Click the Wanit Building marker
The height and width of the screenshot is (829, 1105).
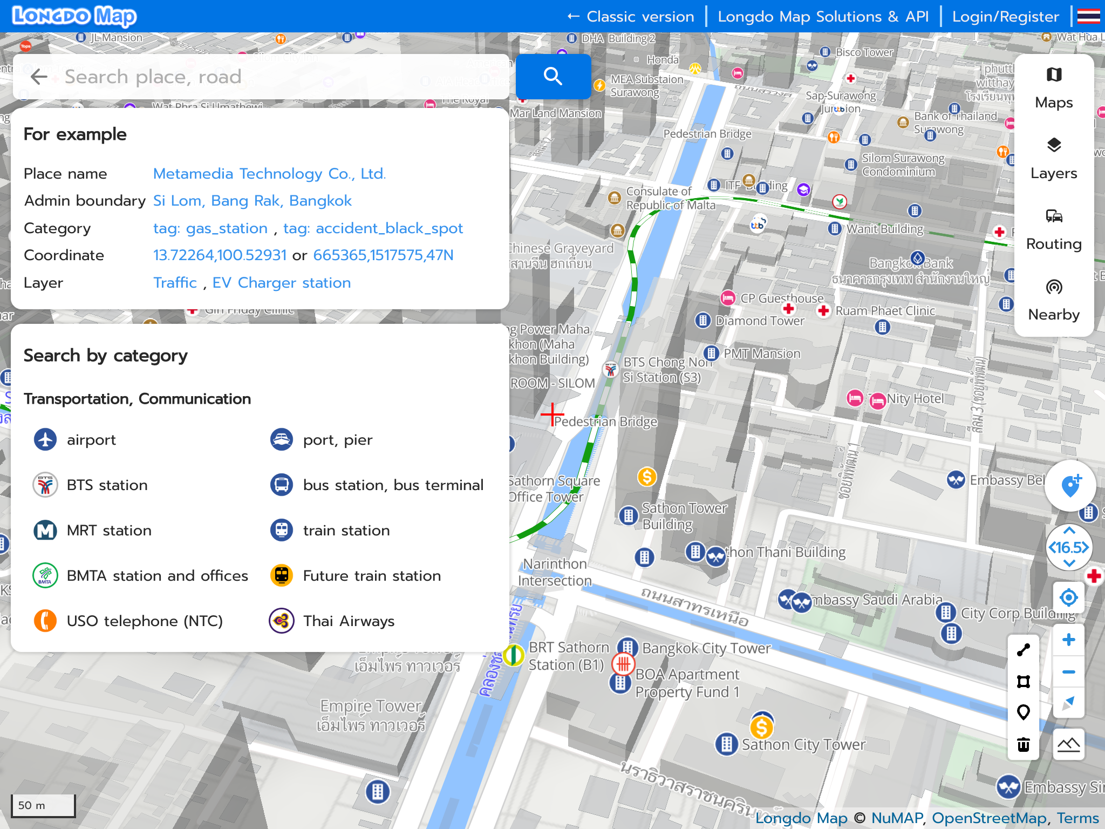coord(835,228)
